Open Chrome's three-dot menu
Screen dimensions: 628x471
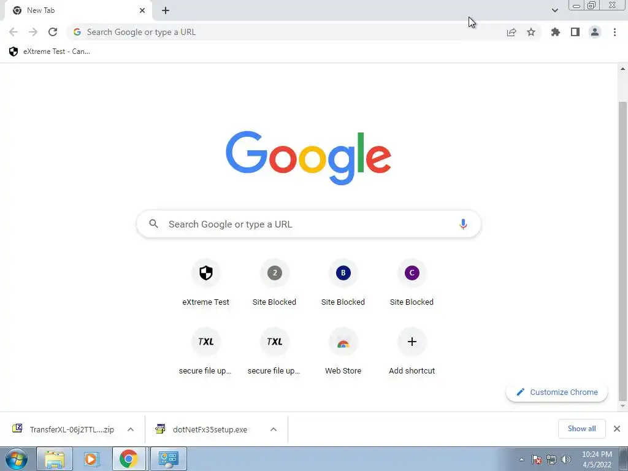pyautogui.click(x=615, y=32)
